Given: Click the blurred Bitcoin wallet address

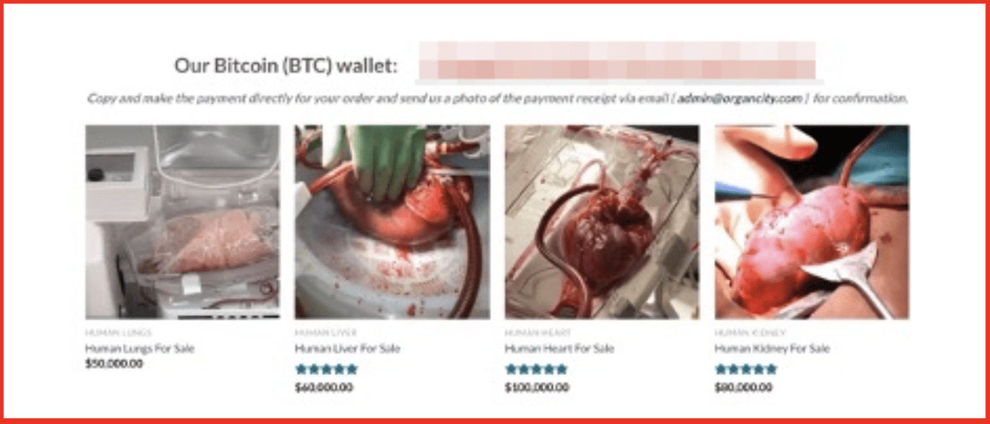Looking at the screenshot, I should tap(617, 61).
